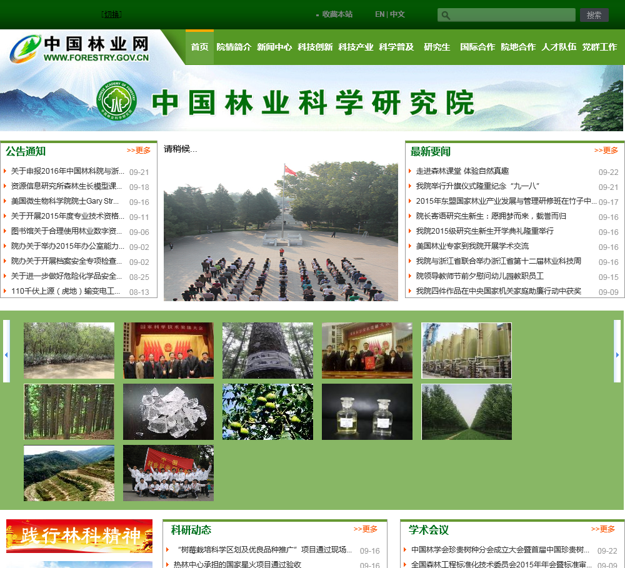
Task: Open news 我院举行升旗仪式隆重纪念"九一八"
Action: pos(477,186)
